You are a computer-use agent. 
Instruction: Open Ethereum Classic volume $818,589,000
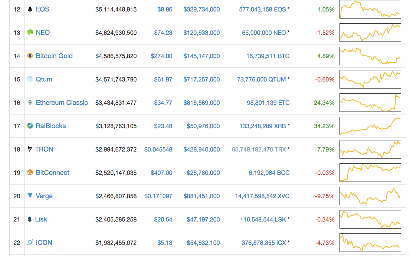click(201, 103)
